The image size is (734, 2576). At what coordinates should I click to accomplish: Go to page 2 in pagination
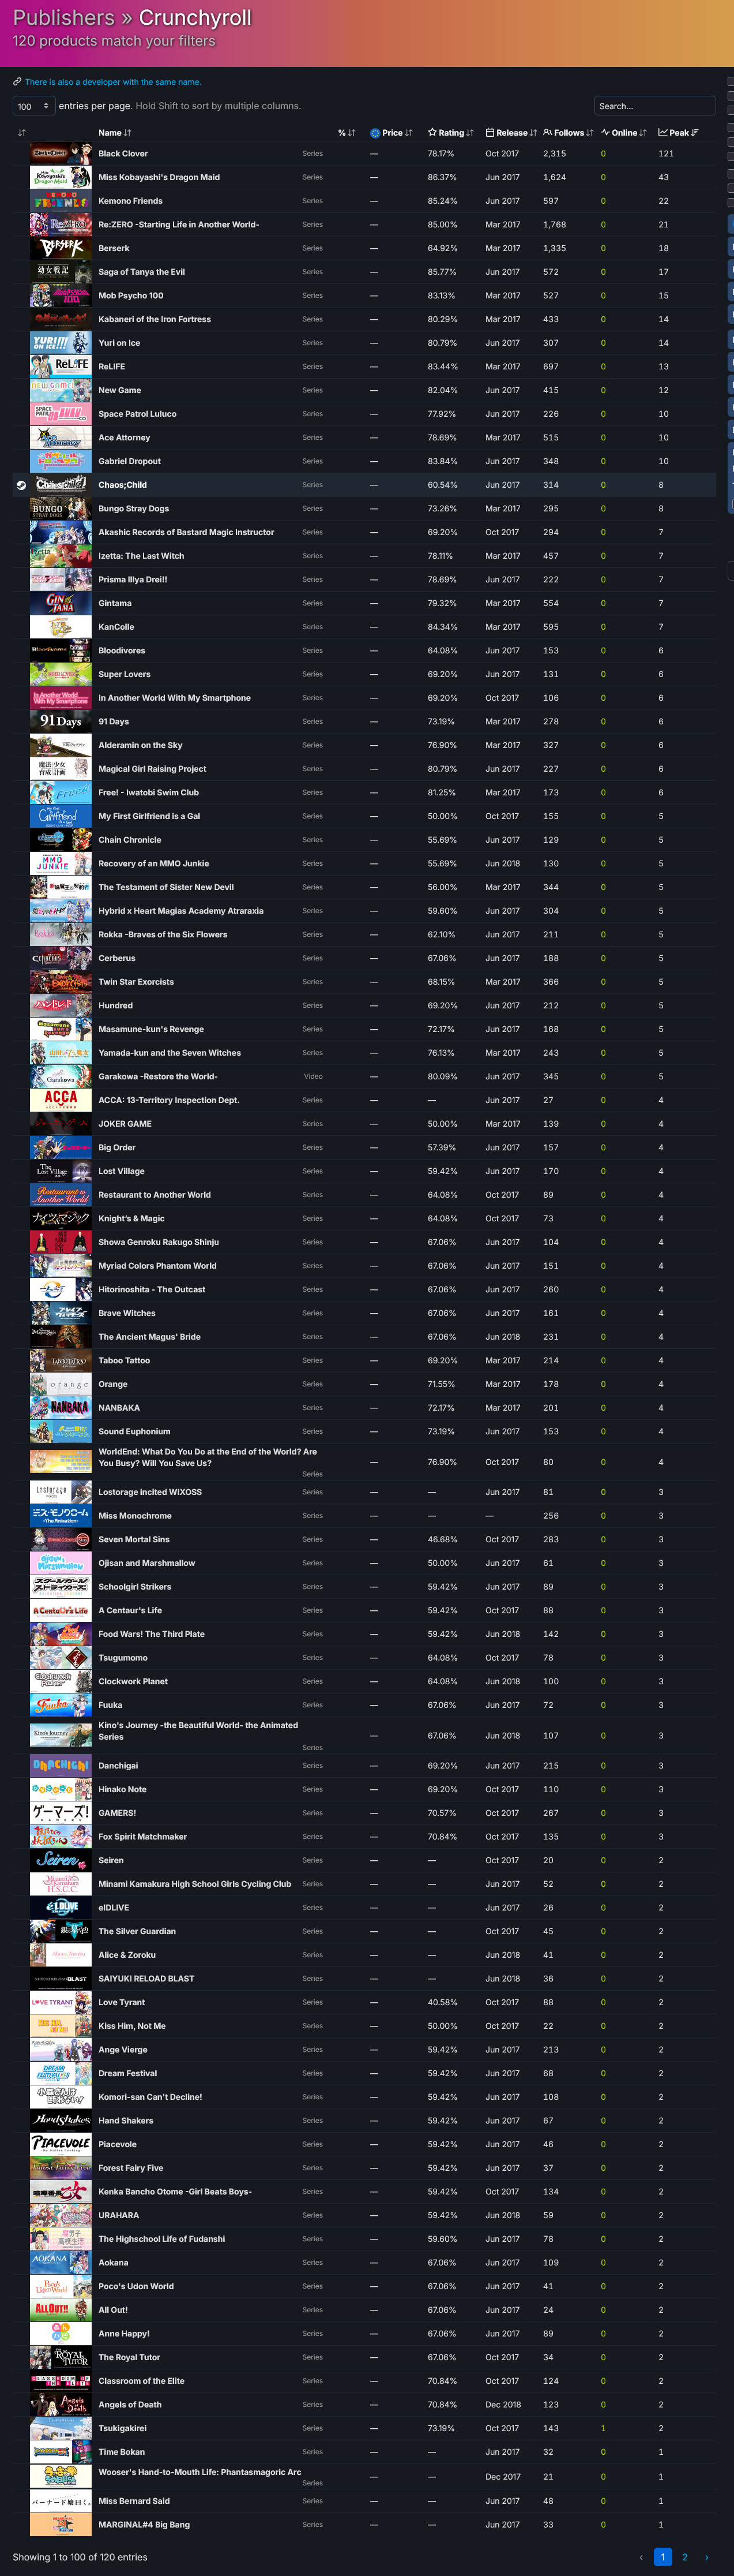(684, 2557)
